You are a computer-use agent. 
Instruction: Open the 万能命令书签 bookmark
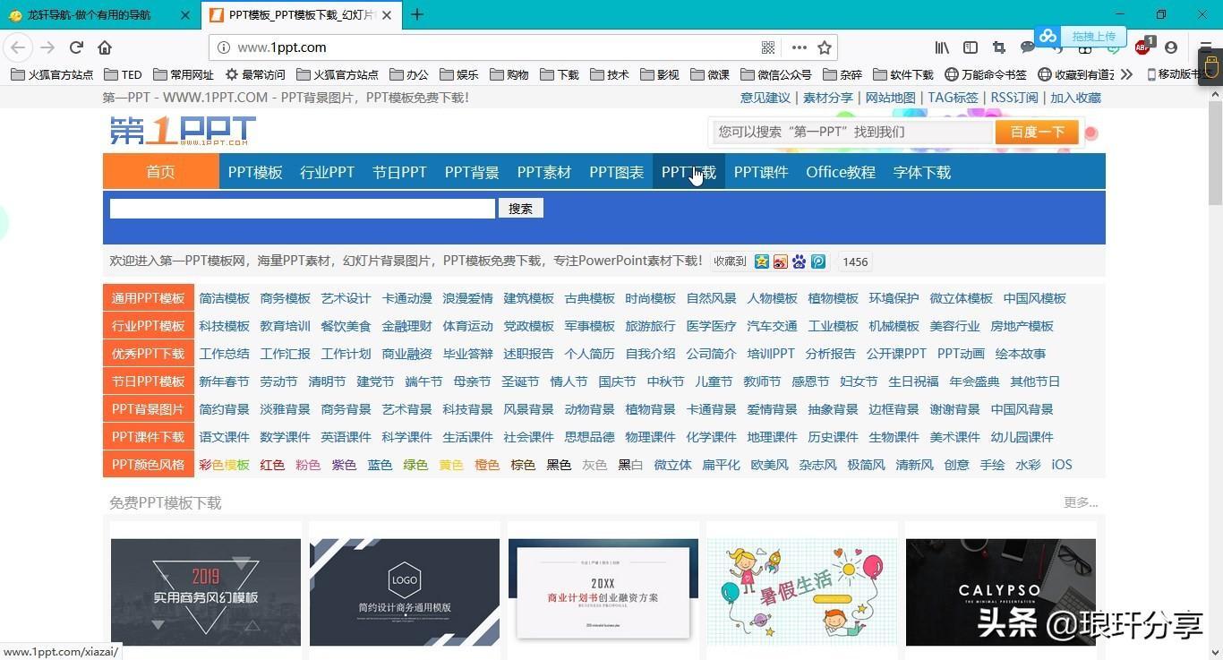coord(986,74)
